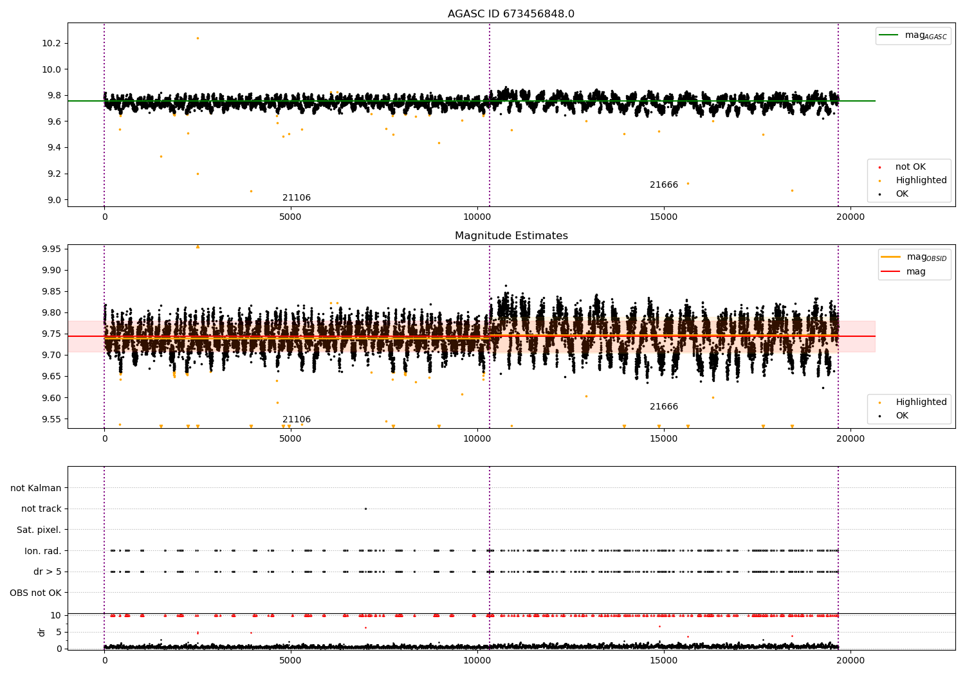Click the 9.55 y-axis tick label
Viewport: 965px width, 675px height.
pos(52,419)
